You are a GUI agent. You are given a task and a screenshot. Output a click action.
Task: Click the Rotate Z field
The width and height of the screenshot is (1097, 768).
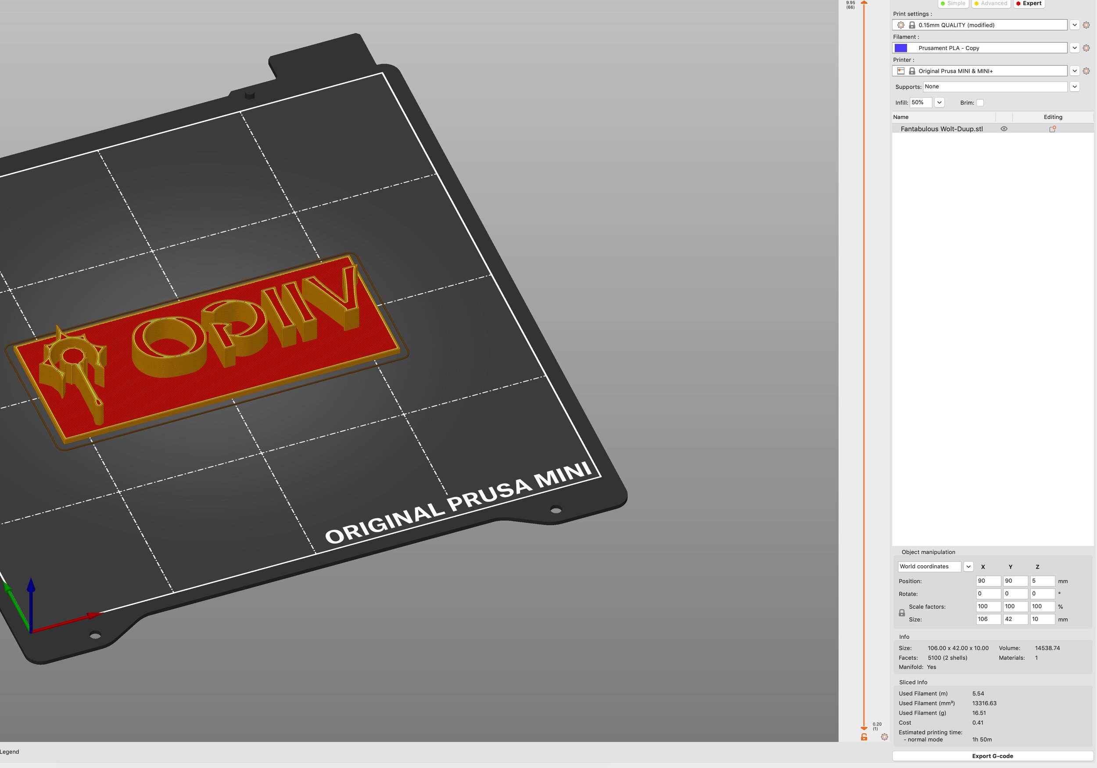tap(1043, 594)
